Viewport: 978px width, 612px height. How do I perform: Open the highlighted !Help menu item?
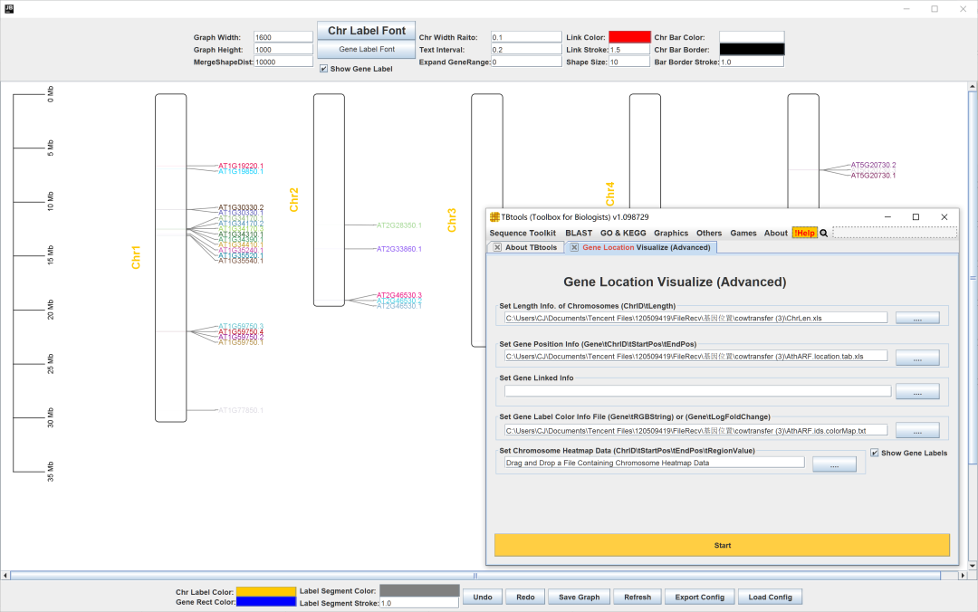tap(802, 233)
